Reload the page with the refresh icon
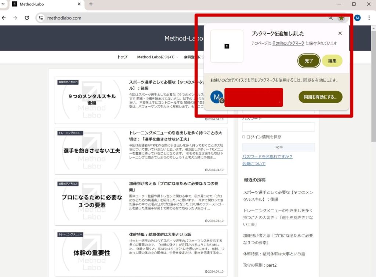 point(27,18)
